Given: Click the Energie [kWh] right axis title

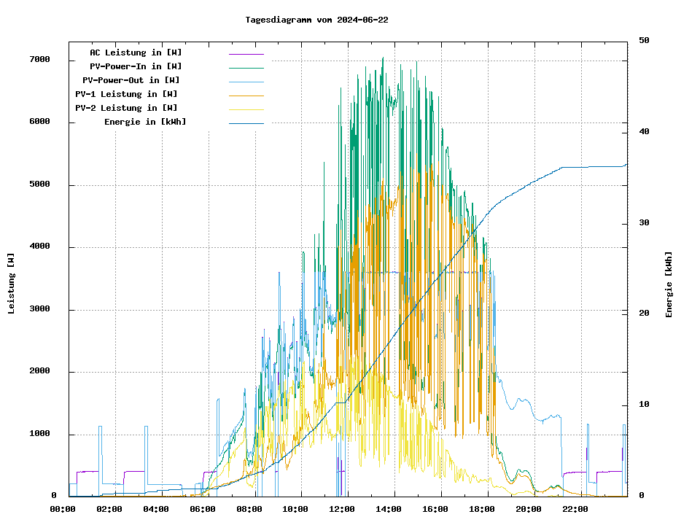Looking at the screenshot, I should (669, 284).
